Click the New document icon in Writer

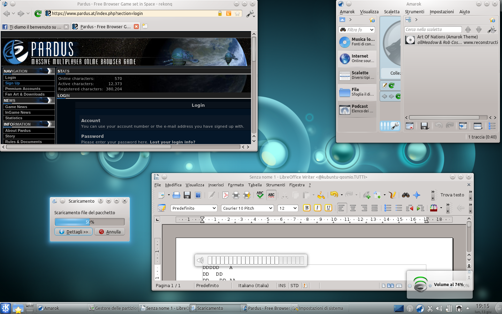161,195
